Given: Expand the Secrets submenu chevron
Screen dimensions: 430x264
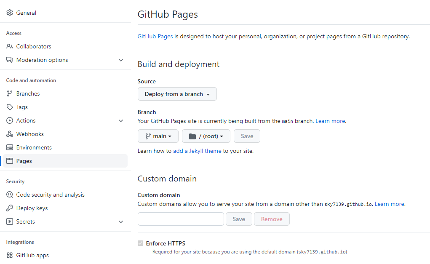Looking at the screenshot, I should pyautogui.click(x=121, y=222).
